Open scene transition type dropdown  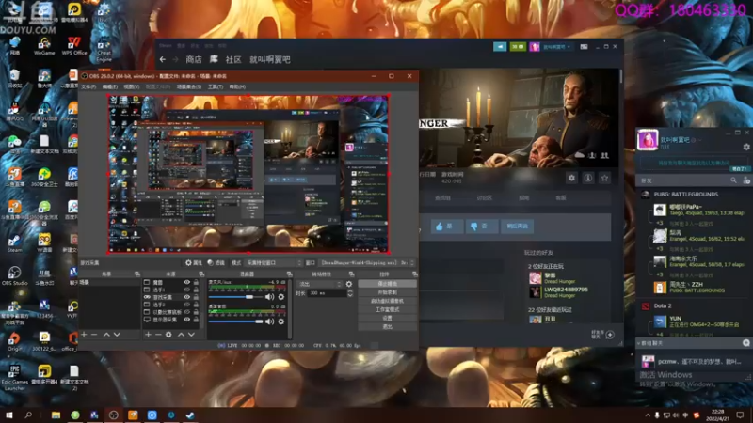(x=319, y=284)
